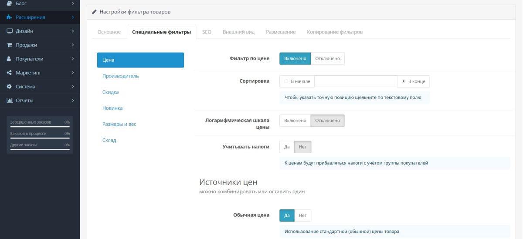Expand the Блог menu chevron
The image size is (523, 239).
point(73,3)
